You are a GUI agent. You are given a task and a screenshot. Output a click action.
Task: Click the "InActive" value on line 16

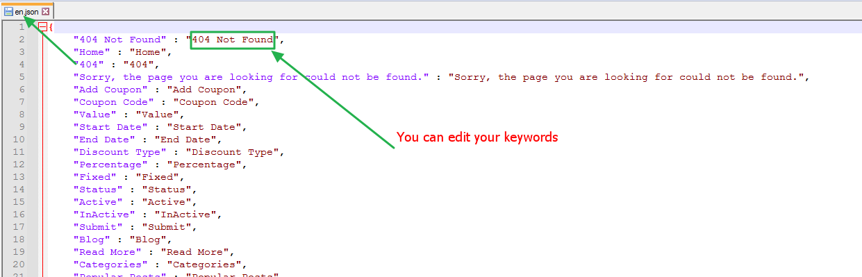pos(185,215)
